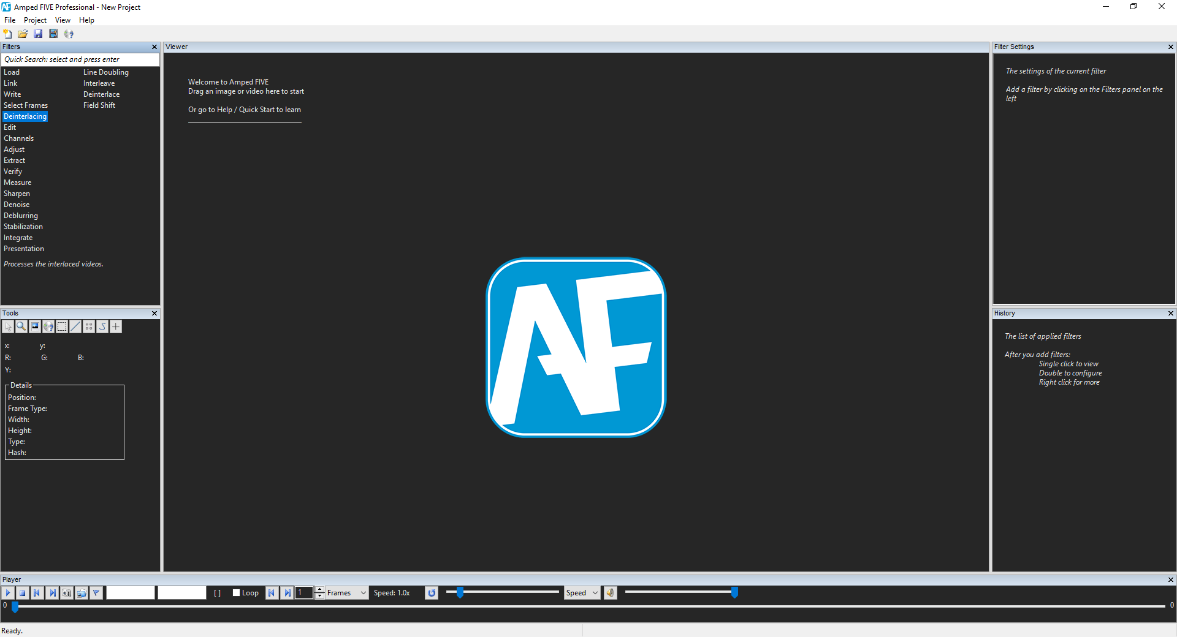Select the crosshair plus tool
The height and width of the screenshot is (637, 1177).
point(116,326)
